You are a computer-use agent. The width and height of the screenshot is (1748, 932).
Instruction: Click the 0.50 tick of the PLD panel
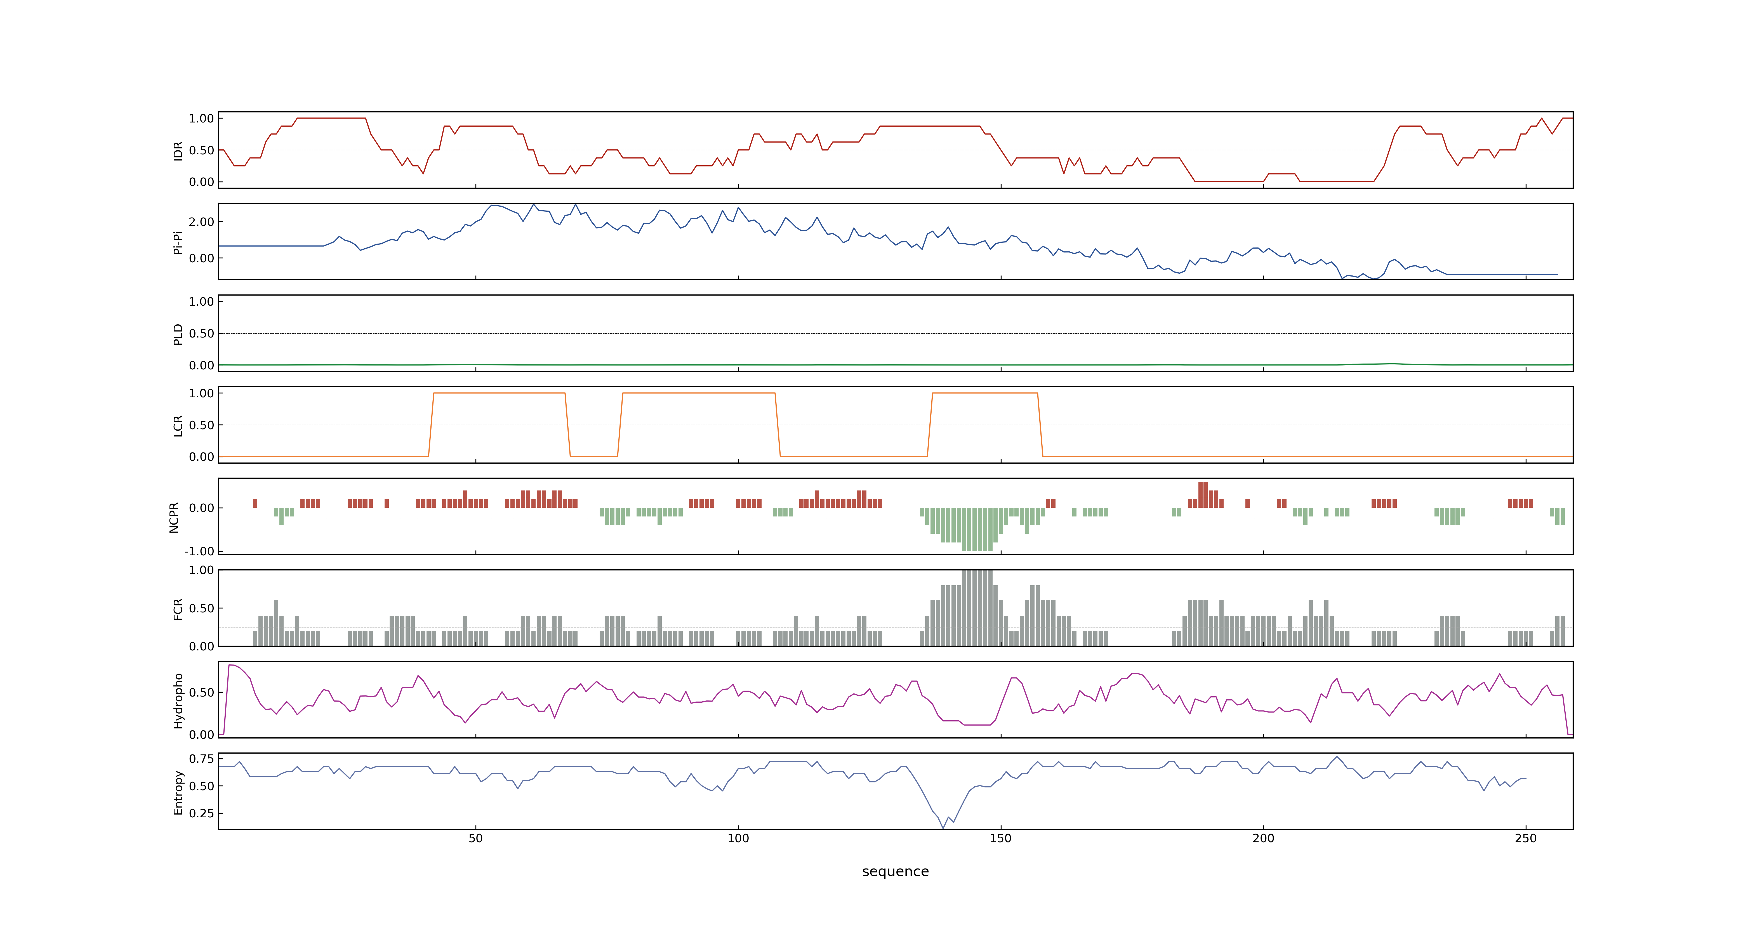point(202,334)
